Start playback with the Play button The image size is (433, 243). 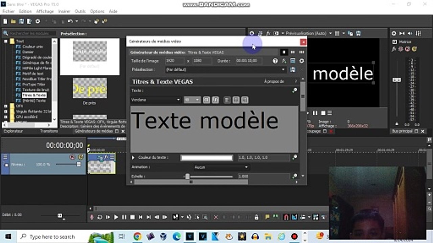pos(116,217)
